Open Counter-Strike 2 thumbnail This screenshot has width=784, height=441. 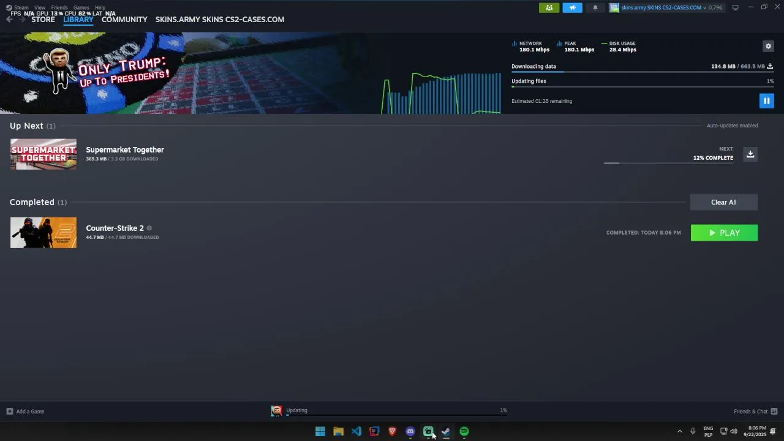pyautogui.click(x=43, y=233)
